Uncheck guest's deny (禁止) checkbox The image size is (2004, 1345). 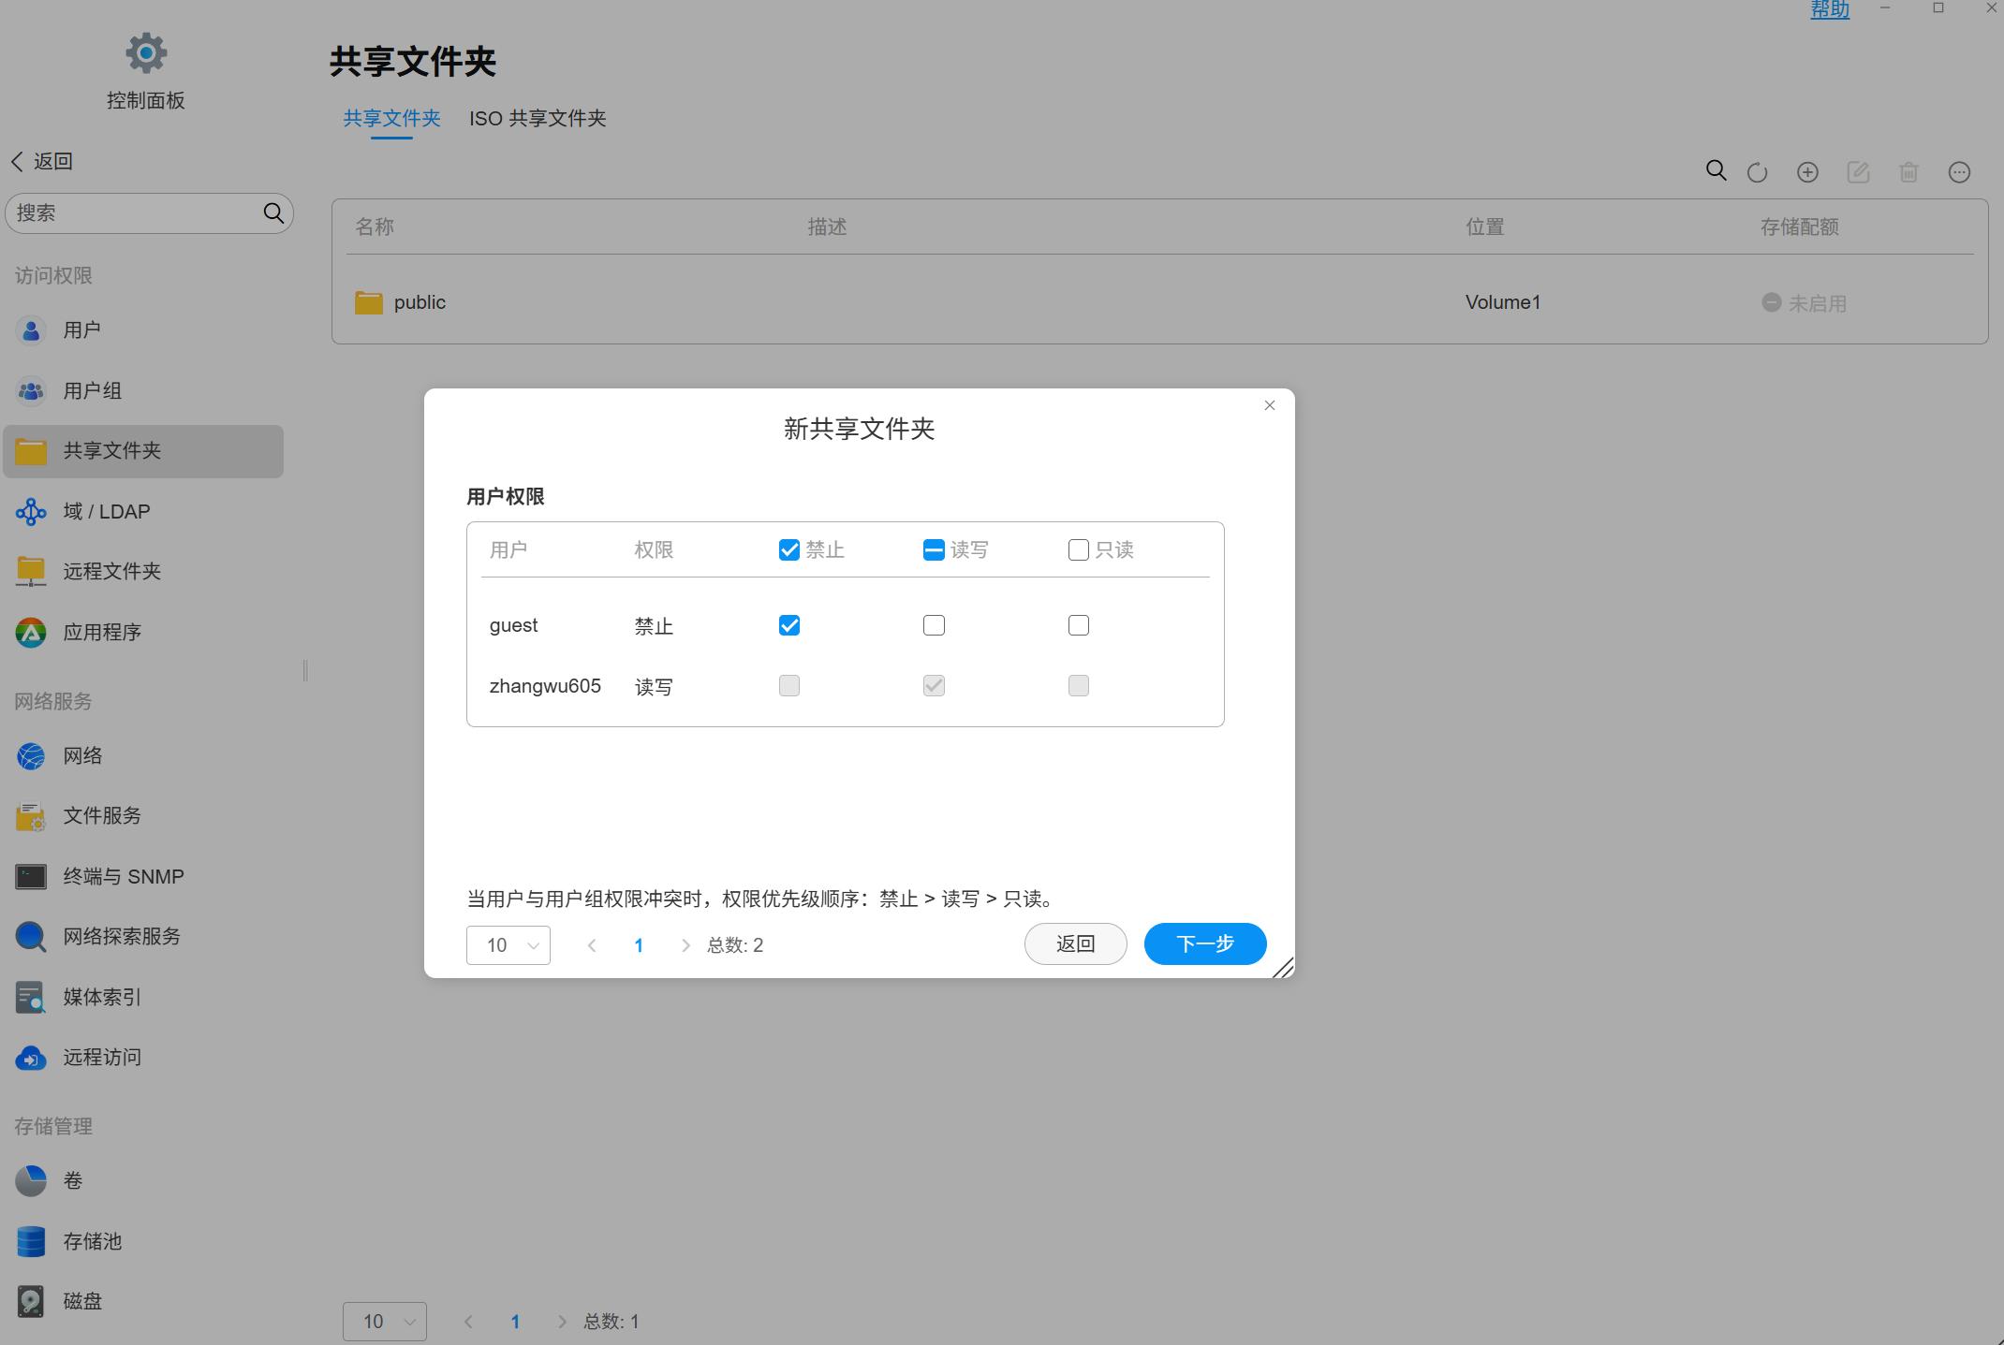point(789,625)
